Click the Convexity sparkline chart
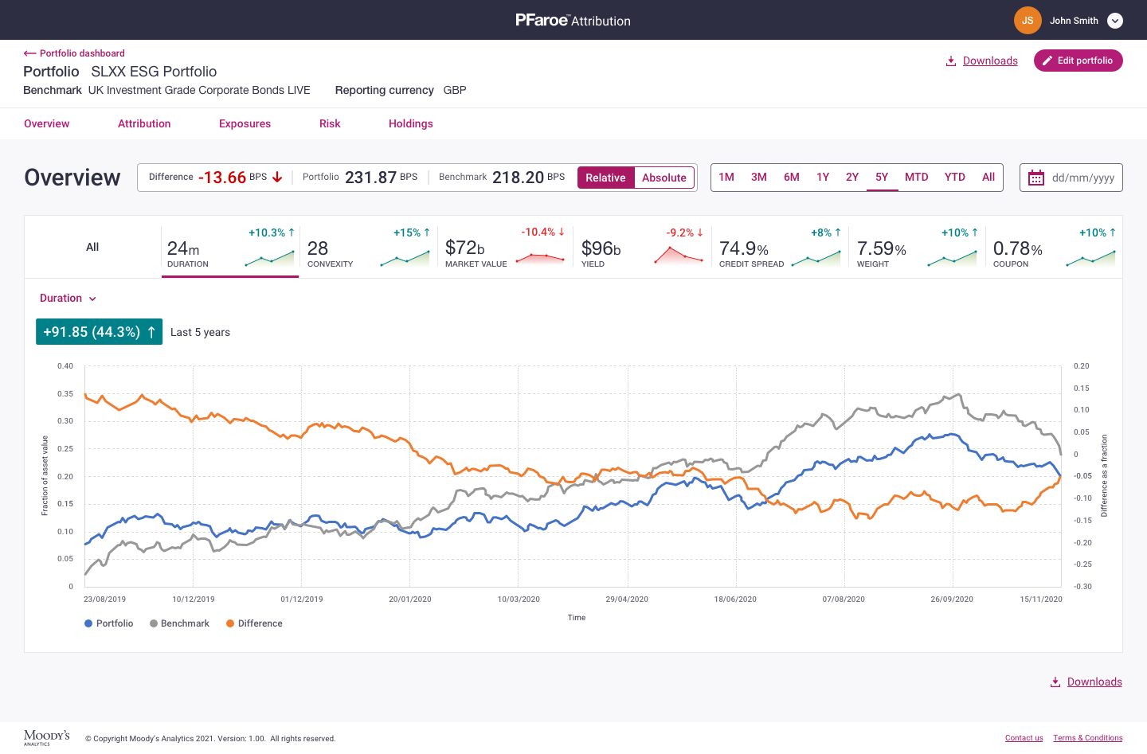1147x754 pixels. [405, 258]
